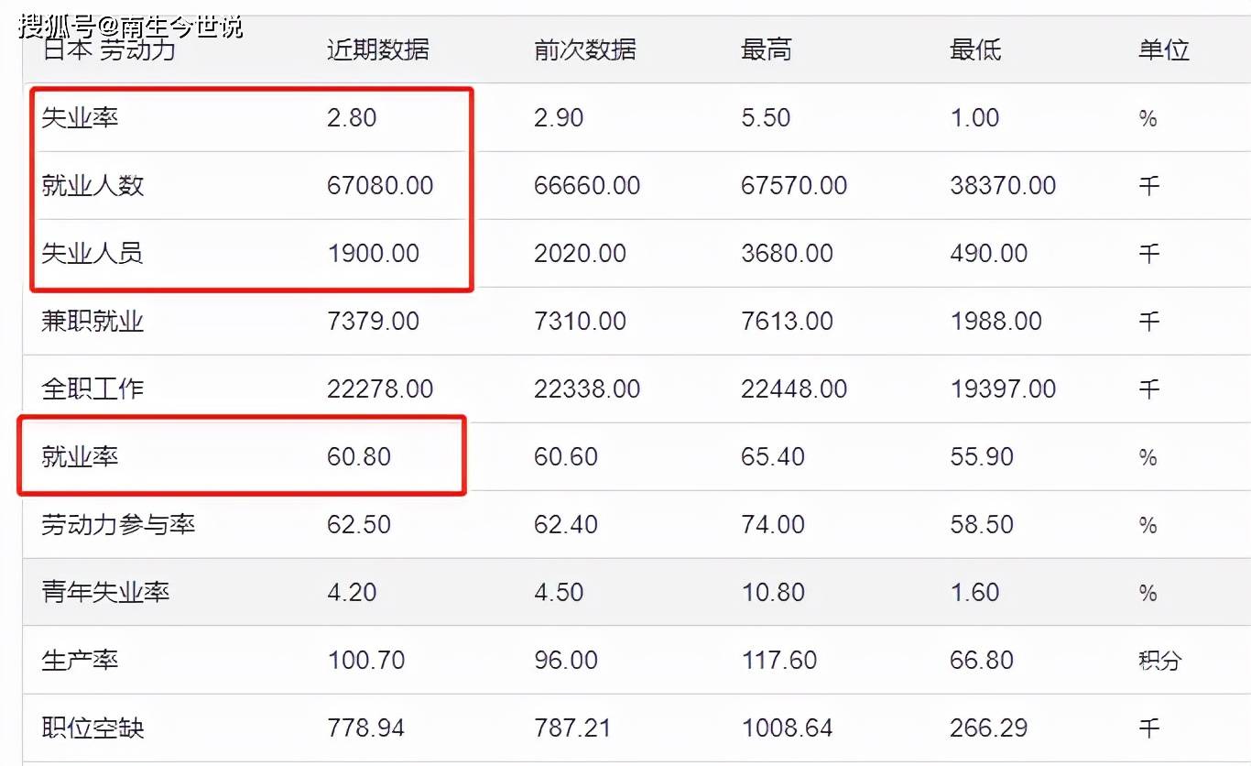Viewport: 1251px width, 766px height.
Task: Open the 就业人数 indicator link
Action: (x=92, y=186)
